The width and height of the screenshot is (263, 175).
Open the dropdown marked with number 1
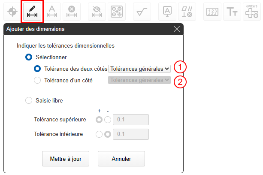tap(139, 68)
